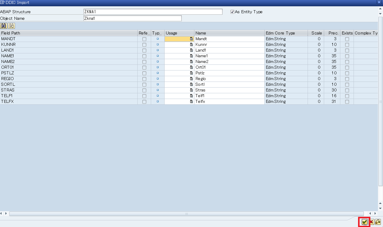
Task: Click the Type icon in the KUNNR row
Action: coord(158,45)
